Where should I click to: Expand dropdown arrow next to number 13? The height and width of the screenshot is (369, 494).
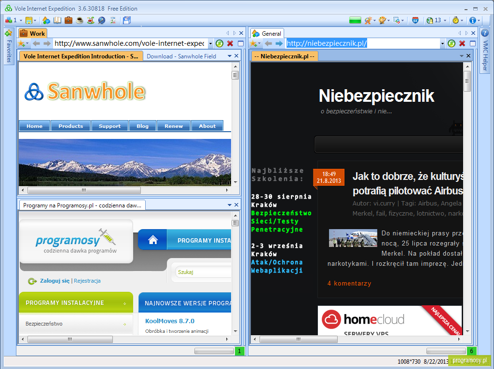click(x=445, y=21)
